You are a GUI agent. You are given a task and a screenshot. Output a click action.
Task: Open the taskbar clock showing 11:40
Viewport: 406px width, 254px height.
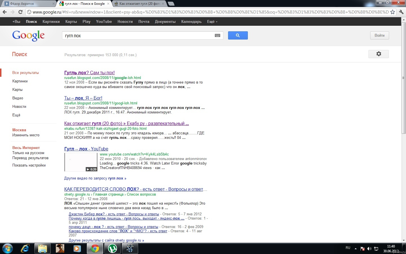(391, 249)
